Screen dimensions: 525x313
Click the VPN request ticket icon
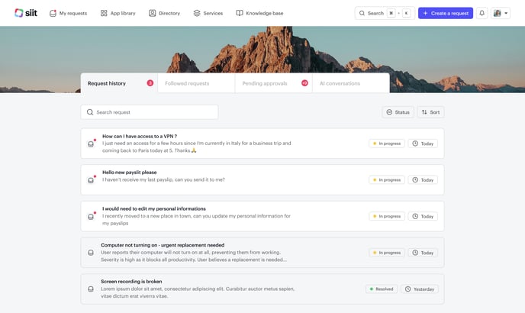click(92, 144)
